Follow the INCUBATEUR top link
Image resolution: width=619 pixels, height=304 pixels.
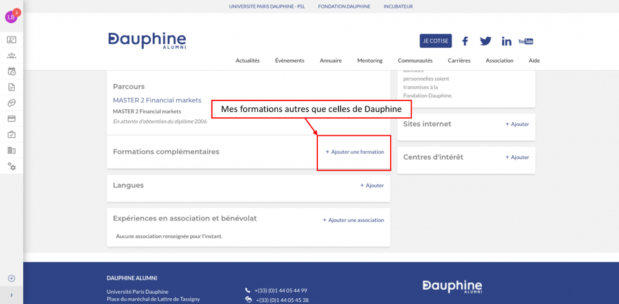(x=398, y=6)
